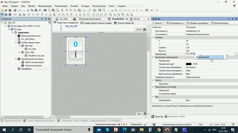
Task: Click the Find binoculars icon
Action: coord(45,10)
